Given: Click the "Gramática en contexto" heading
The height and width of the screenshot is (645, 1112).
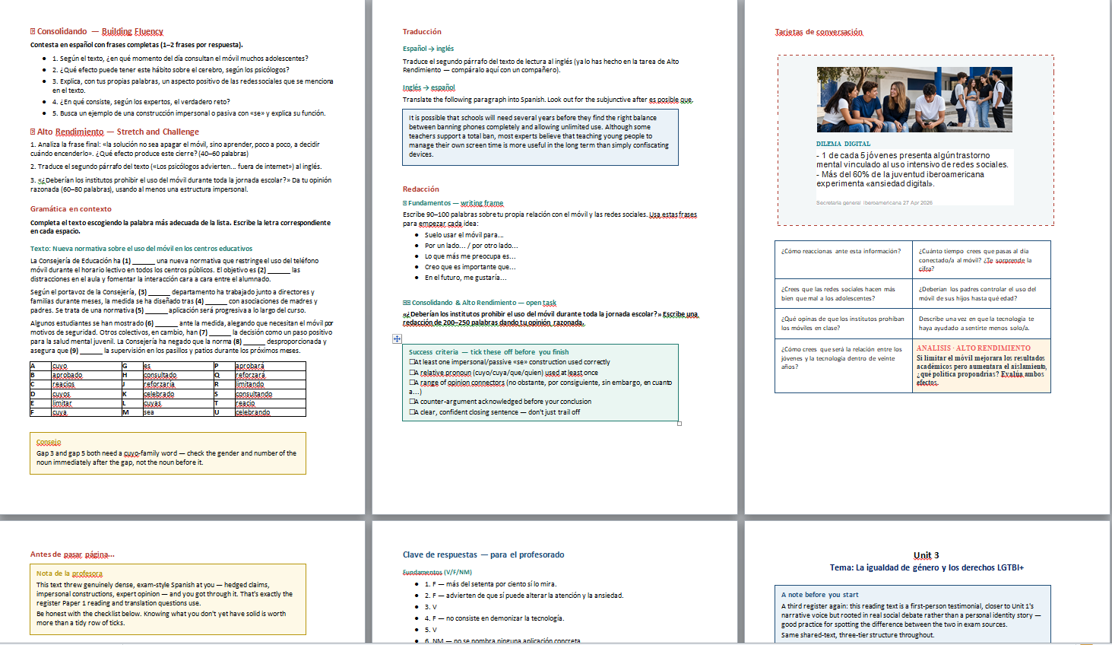Looking at the screenshot, I should point(71,209).
